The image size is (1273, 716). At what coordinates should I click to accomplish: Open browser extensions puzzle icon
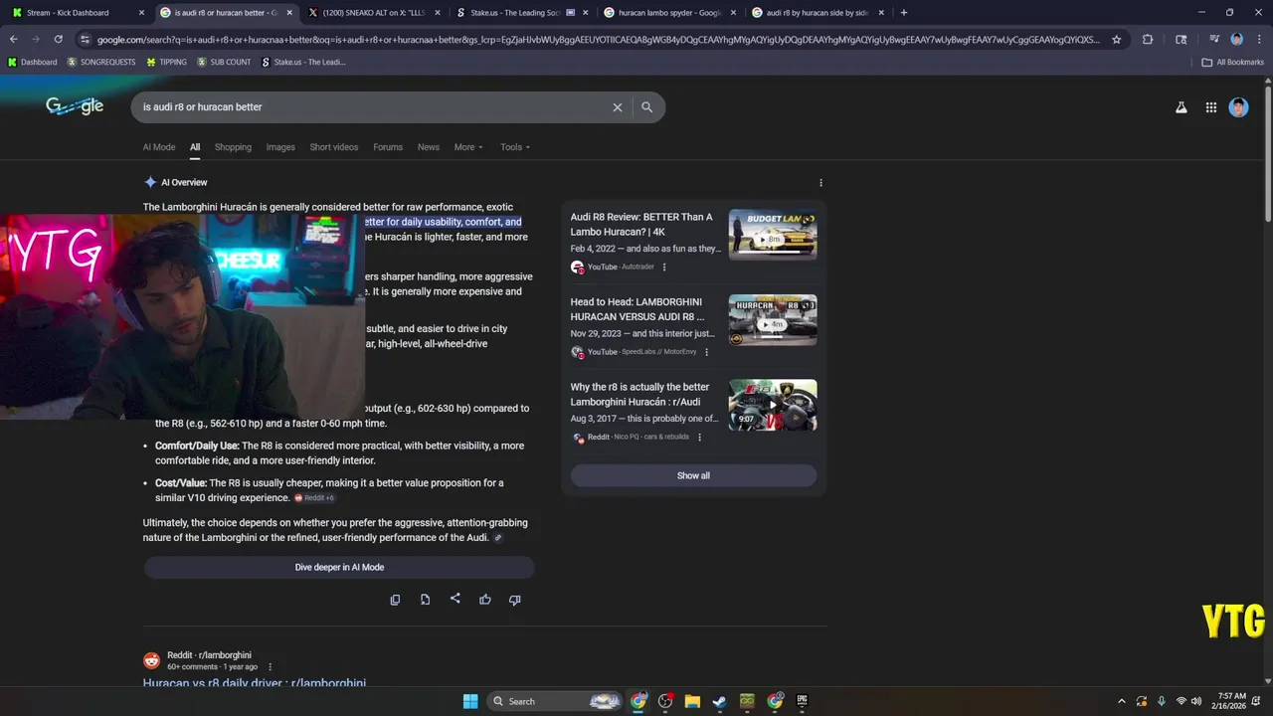click(1148, 40)
